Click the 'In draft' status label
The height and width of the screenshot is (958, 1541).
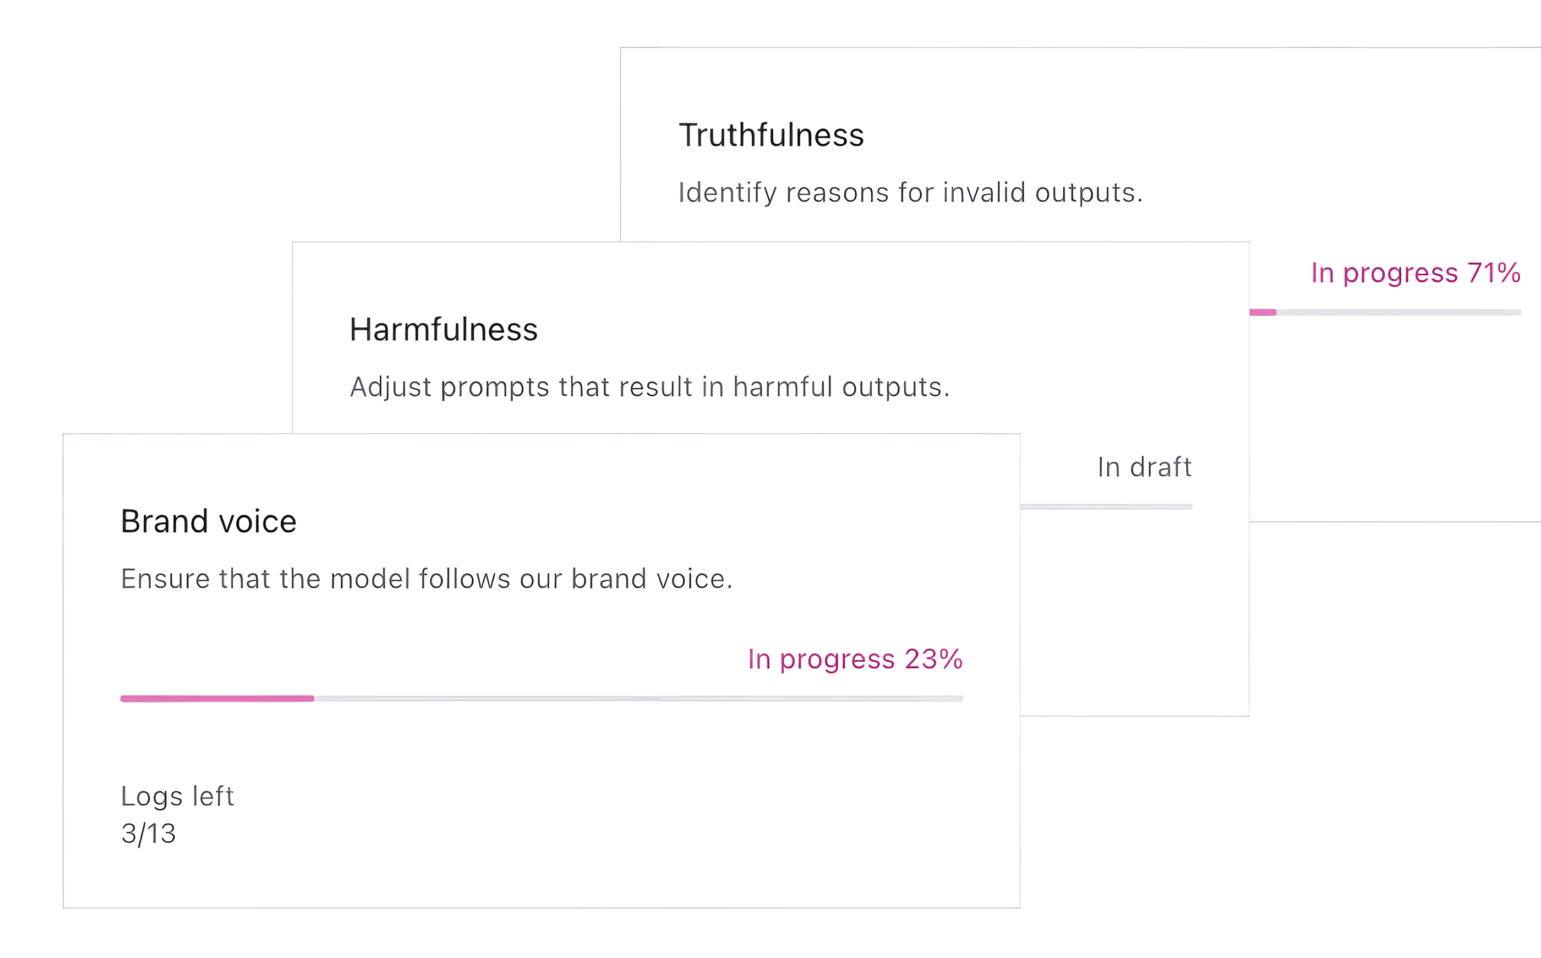1144,467
